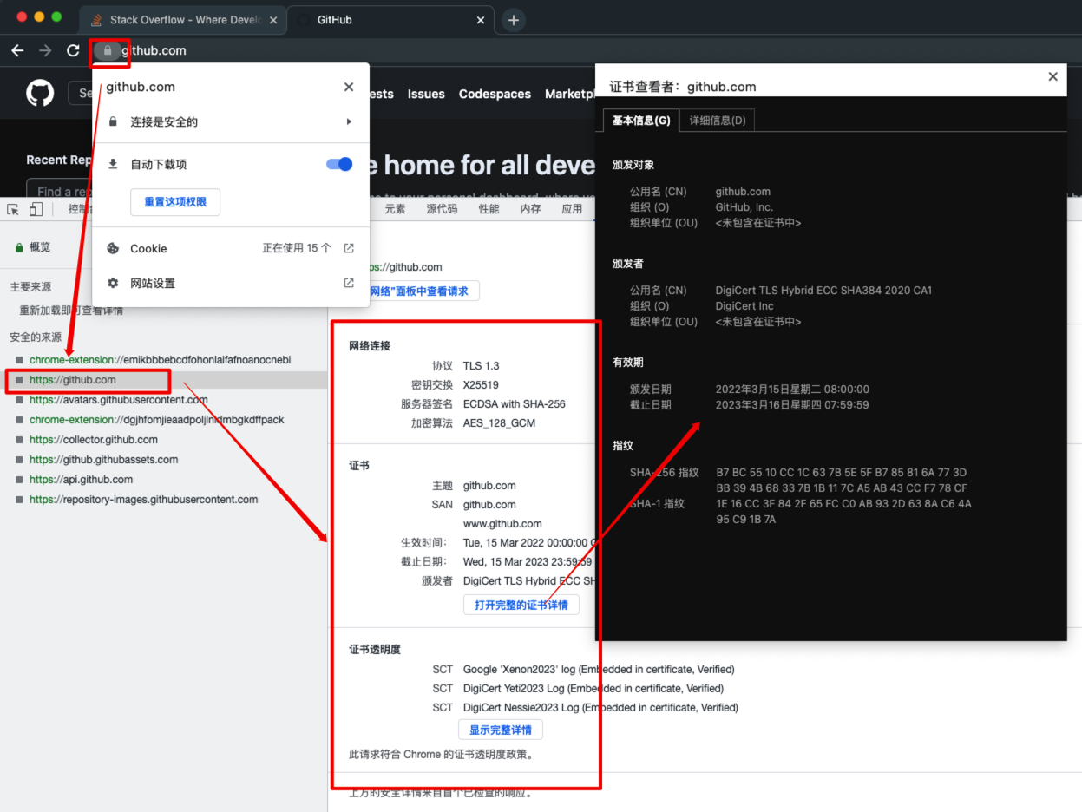Screen dimensions: 1082x812
Task: Click the Cookie row in site popup
Action: coord(231,248)
